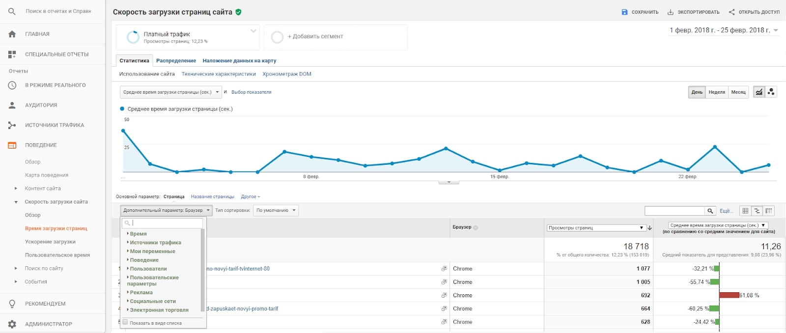
Task: Open the date range dropdown
Action: tap(724, 30)
